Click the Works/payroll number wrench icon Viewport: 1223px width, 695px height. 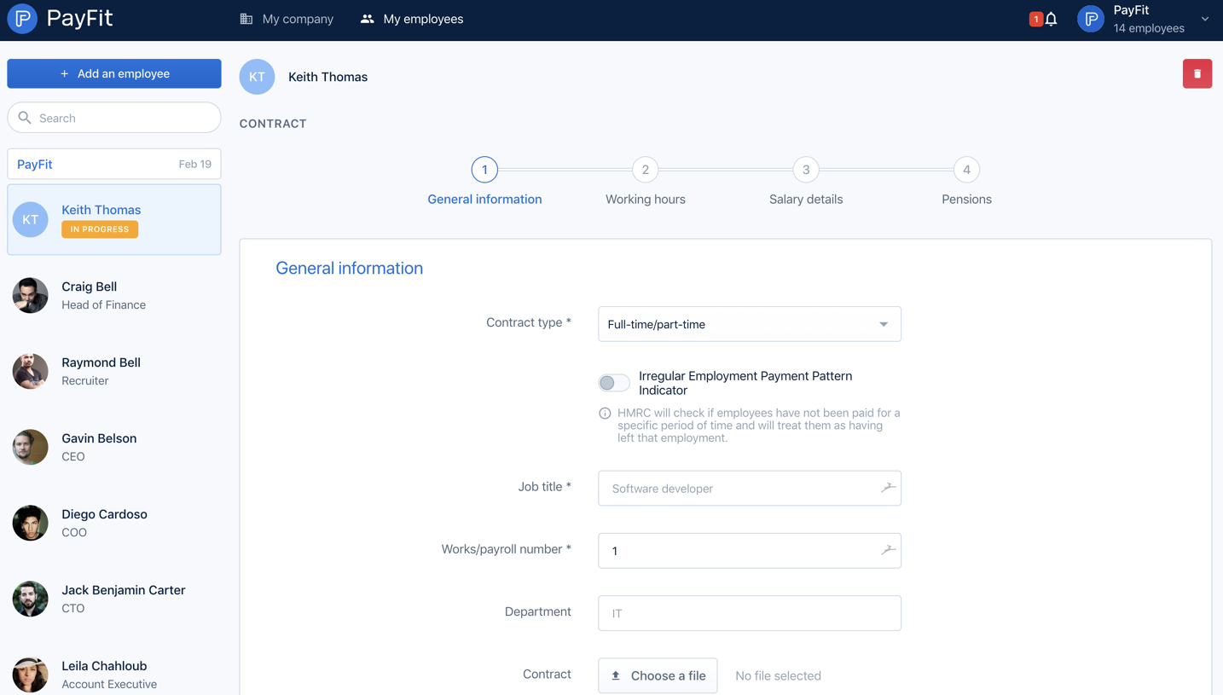coord(888,550)
